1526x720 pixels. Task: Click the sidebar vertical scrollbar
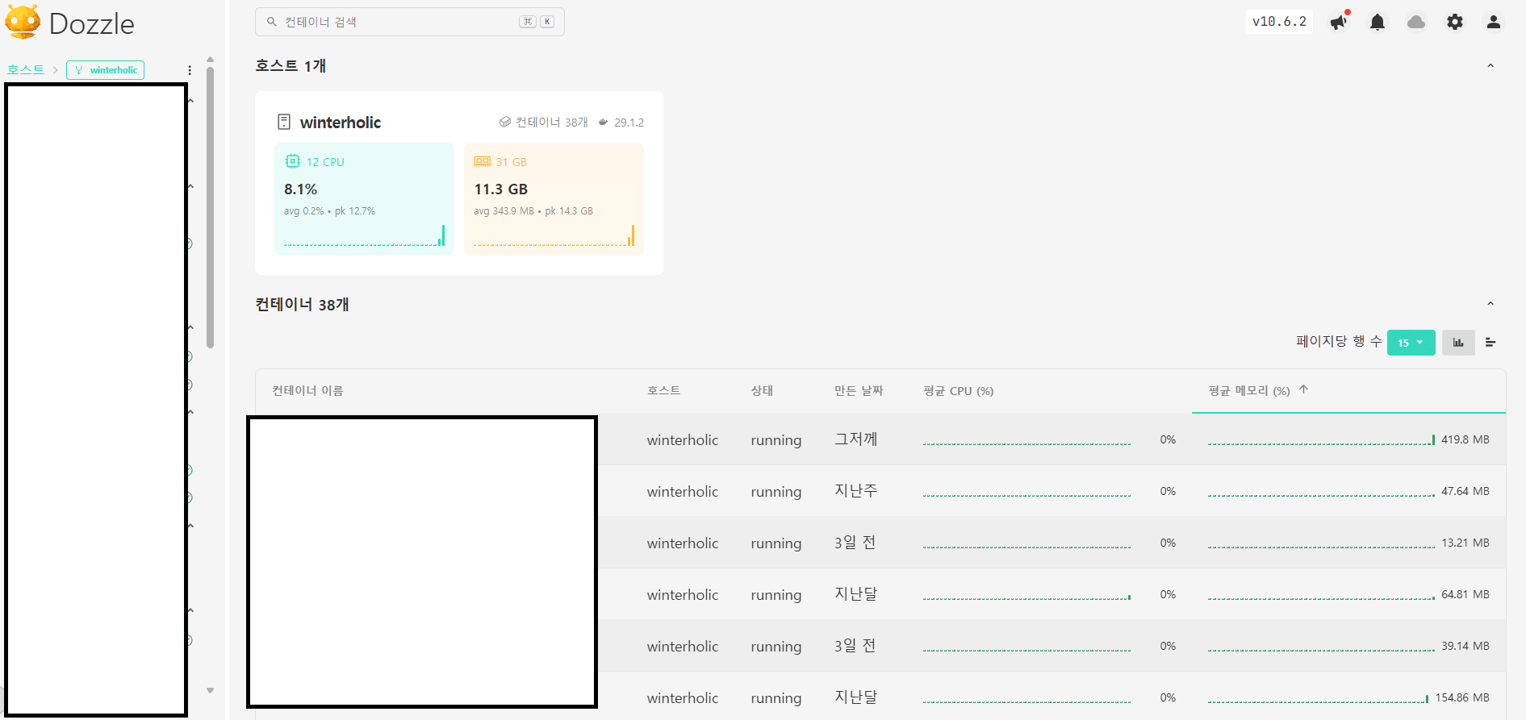210,208
